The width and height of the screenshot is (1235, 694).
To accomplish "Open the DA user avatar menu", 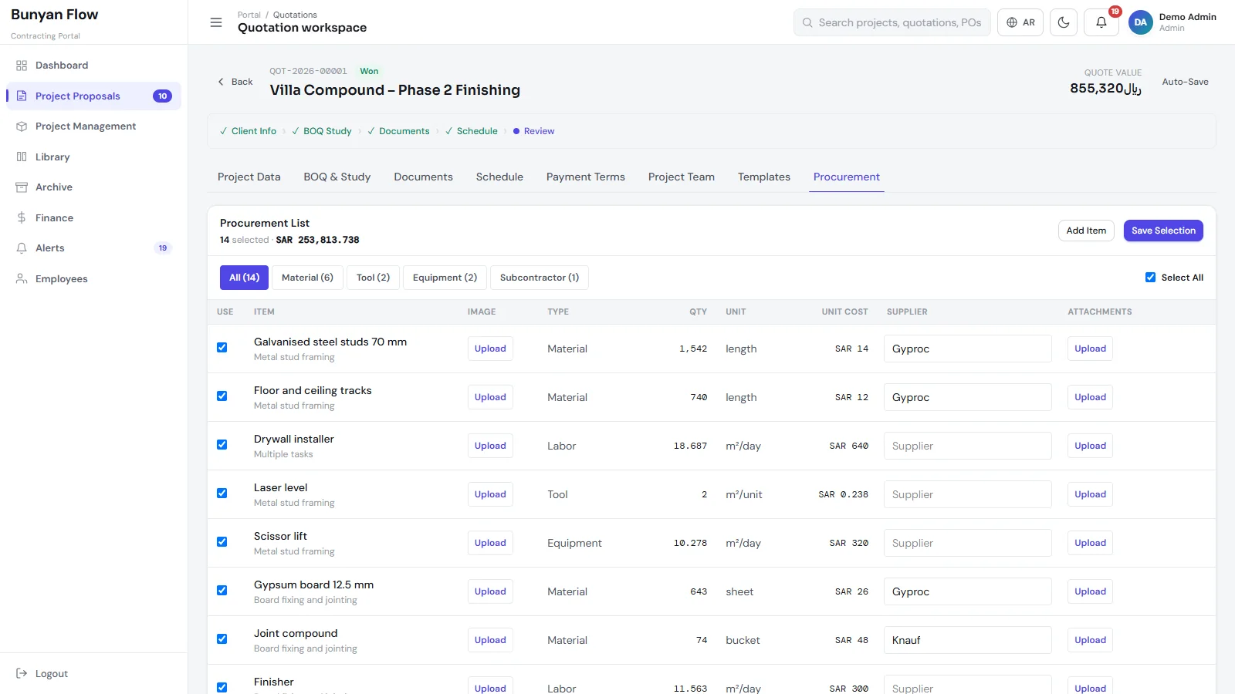I will [1140, 22].
